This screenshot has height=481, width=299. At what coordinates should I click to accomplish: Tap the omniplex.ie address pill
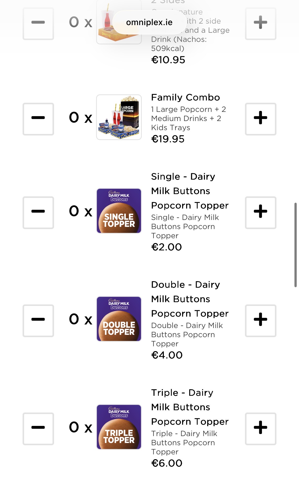149,22
